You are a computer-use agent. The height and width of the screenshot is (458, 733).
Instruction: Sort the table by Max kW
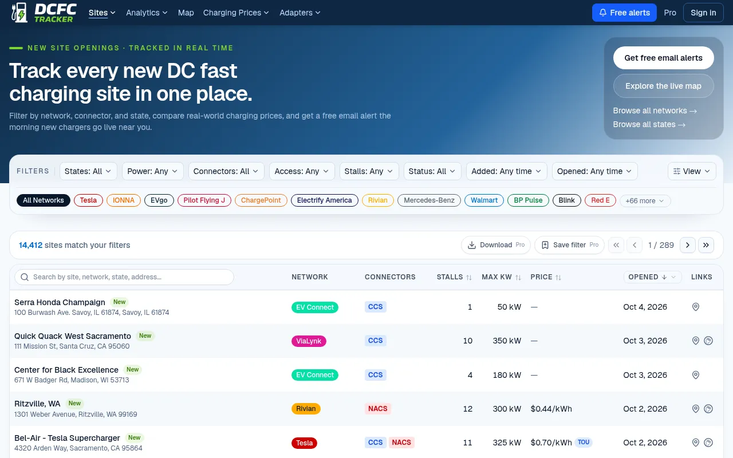pyautogui.click(x=502, y=277)
